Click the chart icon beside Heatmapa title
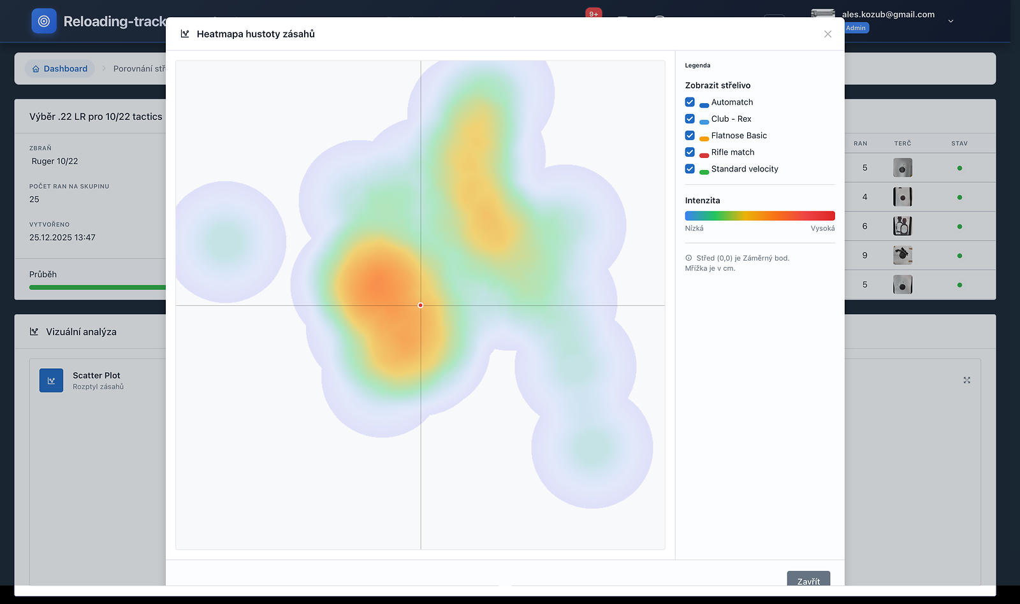This screenshot has height=604, width=1020. tap(185, 34)
